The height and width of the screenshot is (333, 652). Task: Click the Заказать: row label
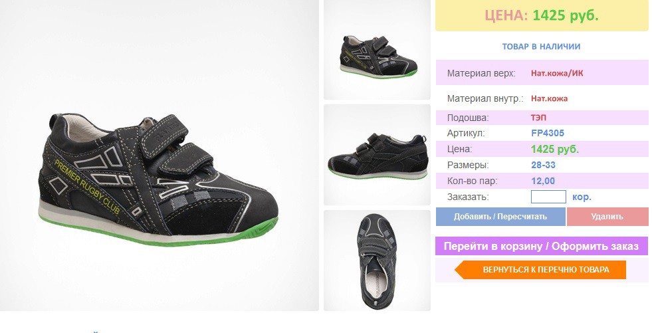tap(468, 197)
